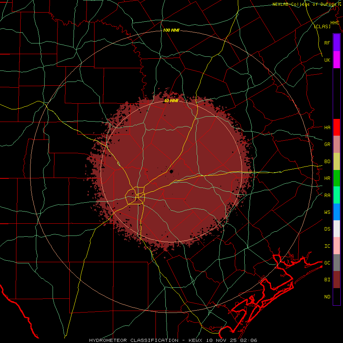The height and width of the screenshot is (343, 343).
Task: Click the UK legend label
Action: point(327,60)
